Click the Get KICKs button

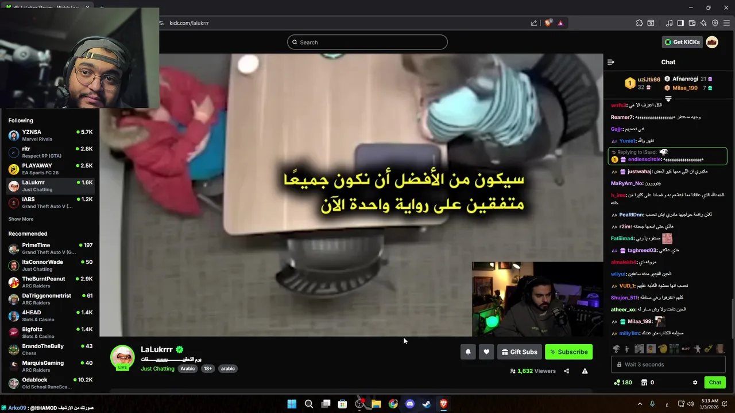click(x=682, y=42)
